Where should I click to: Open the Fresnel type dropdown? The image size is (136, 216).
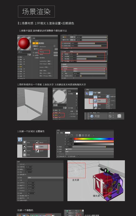click(89, 69)
